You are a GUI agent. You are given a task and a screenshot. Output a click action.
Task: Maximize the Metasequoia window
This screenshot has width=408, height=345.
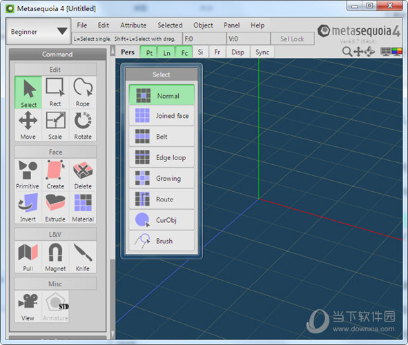click(369, 6)
